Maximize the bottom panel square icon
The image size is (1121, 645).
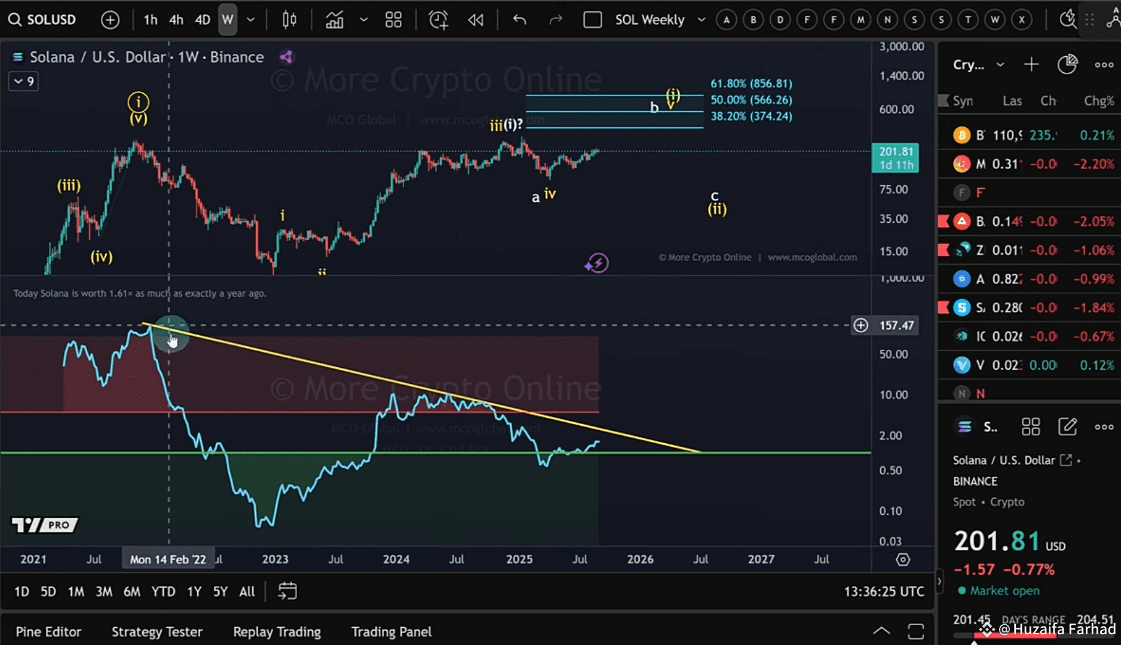915,631
